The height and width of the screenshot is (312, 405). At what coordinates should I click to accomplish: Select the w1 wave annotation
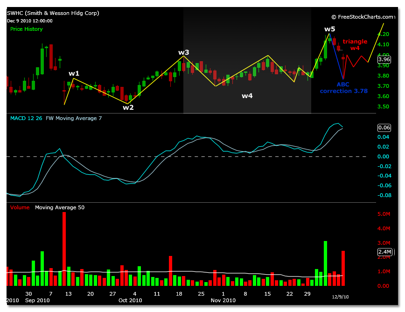(74, 73)
